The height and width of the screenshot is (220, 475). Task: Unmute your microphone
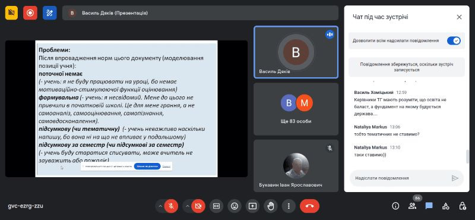pos(171,206)
